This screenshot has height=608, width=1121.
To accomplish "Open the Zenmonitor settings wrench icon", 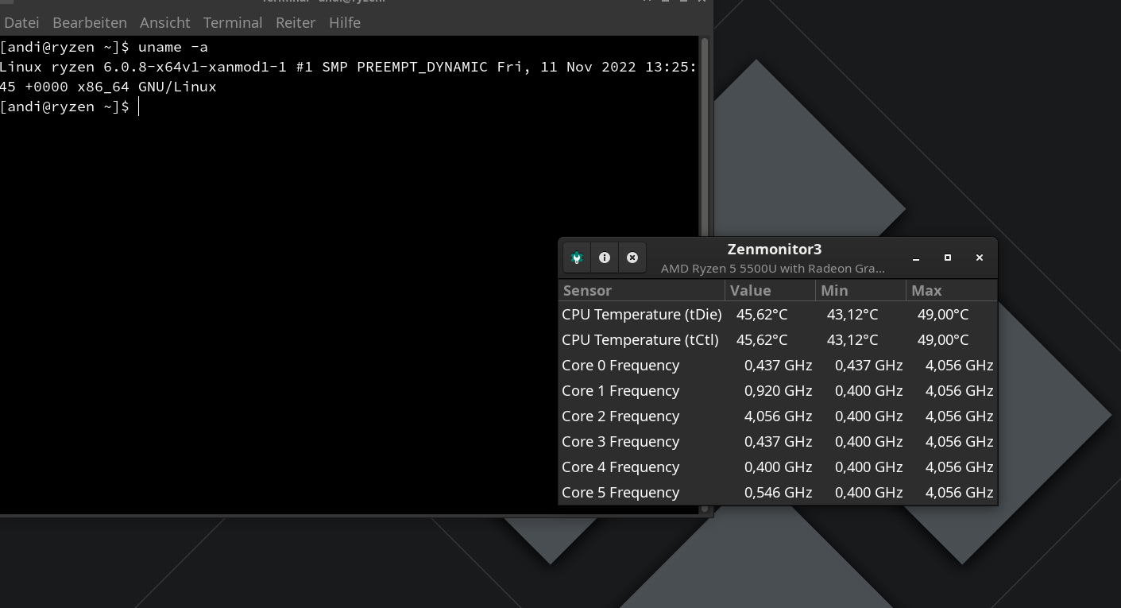I will (x=577, y=258).
